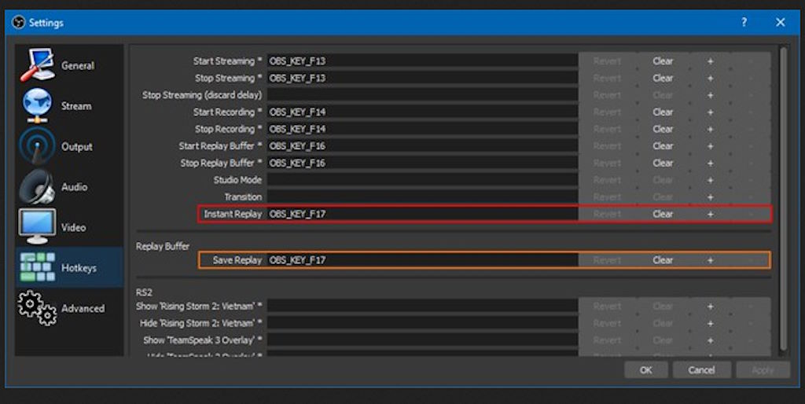Click the hotkeys list vertical scrollbar

[782, 196]
